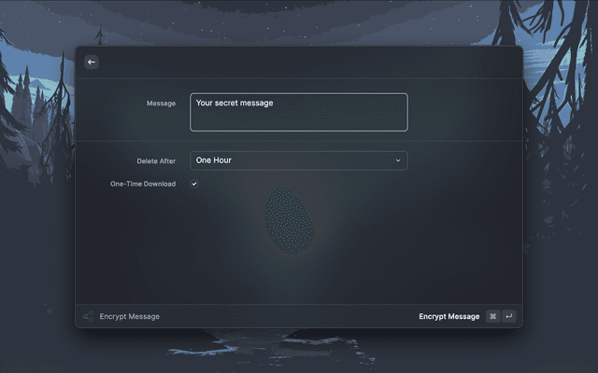Click the share icon in the bottom bar
The image size is (598, 373).
88,316
